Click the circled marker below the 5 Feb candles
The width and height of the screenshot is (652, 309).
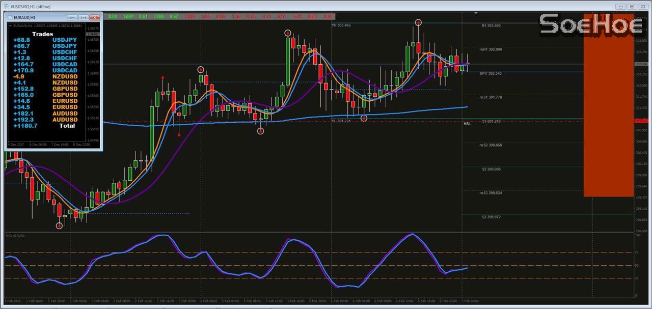[x=260, y=130]
